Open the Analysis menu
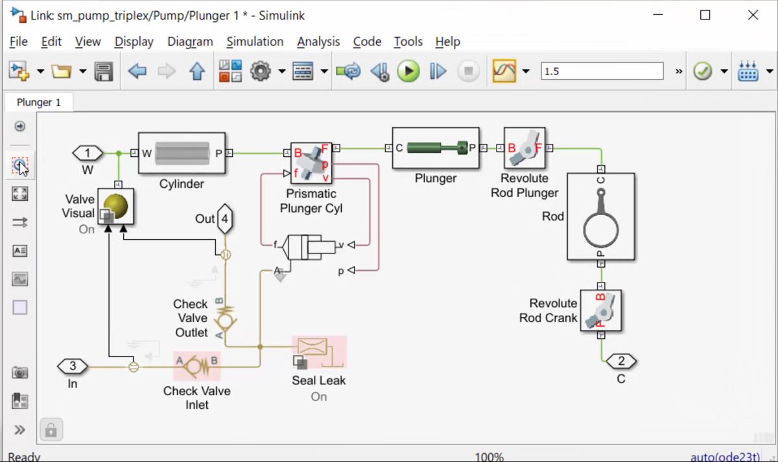778x462 pixels. (318, 41)
